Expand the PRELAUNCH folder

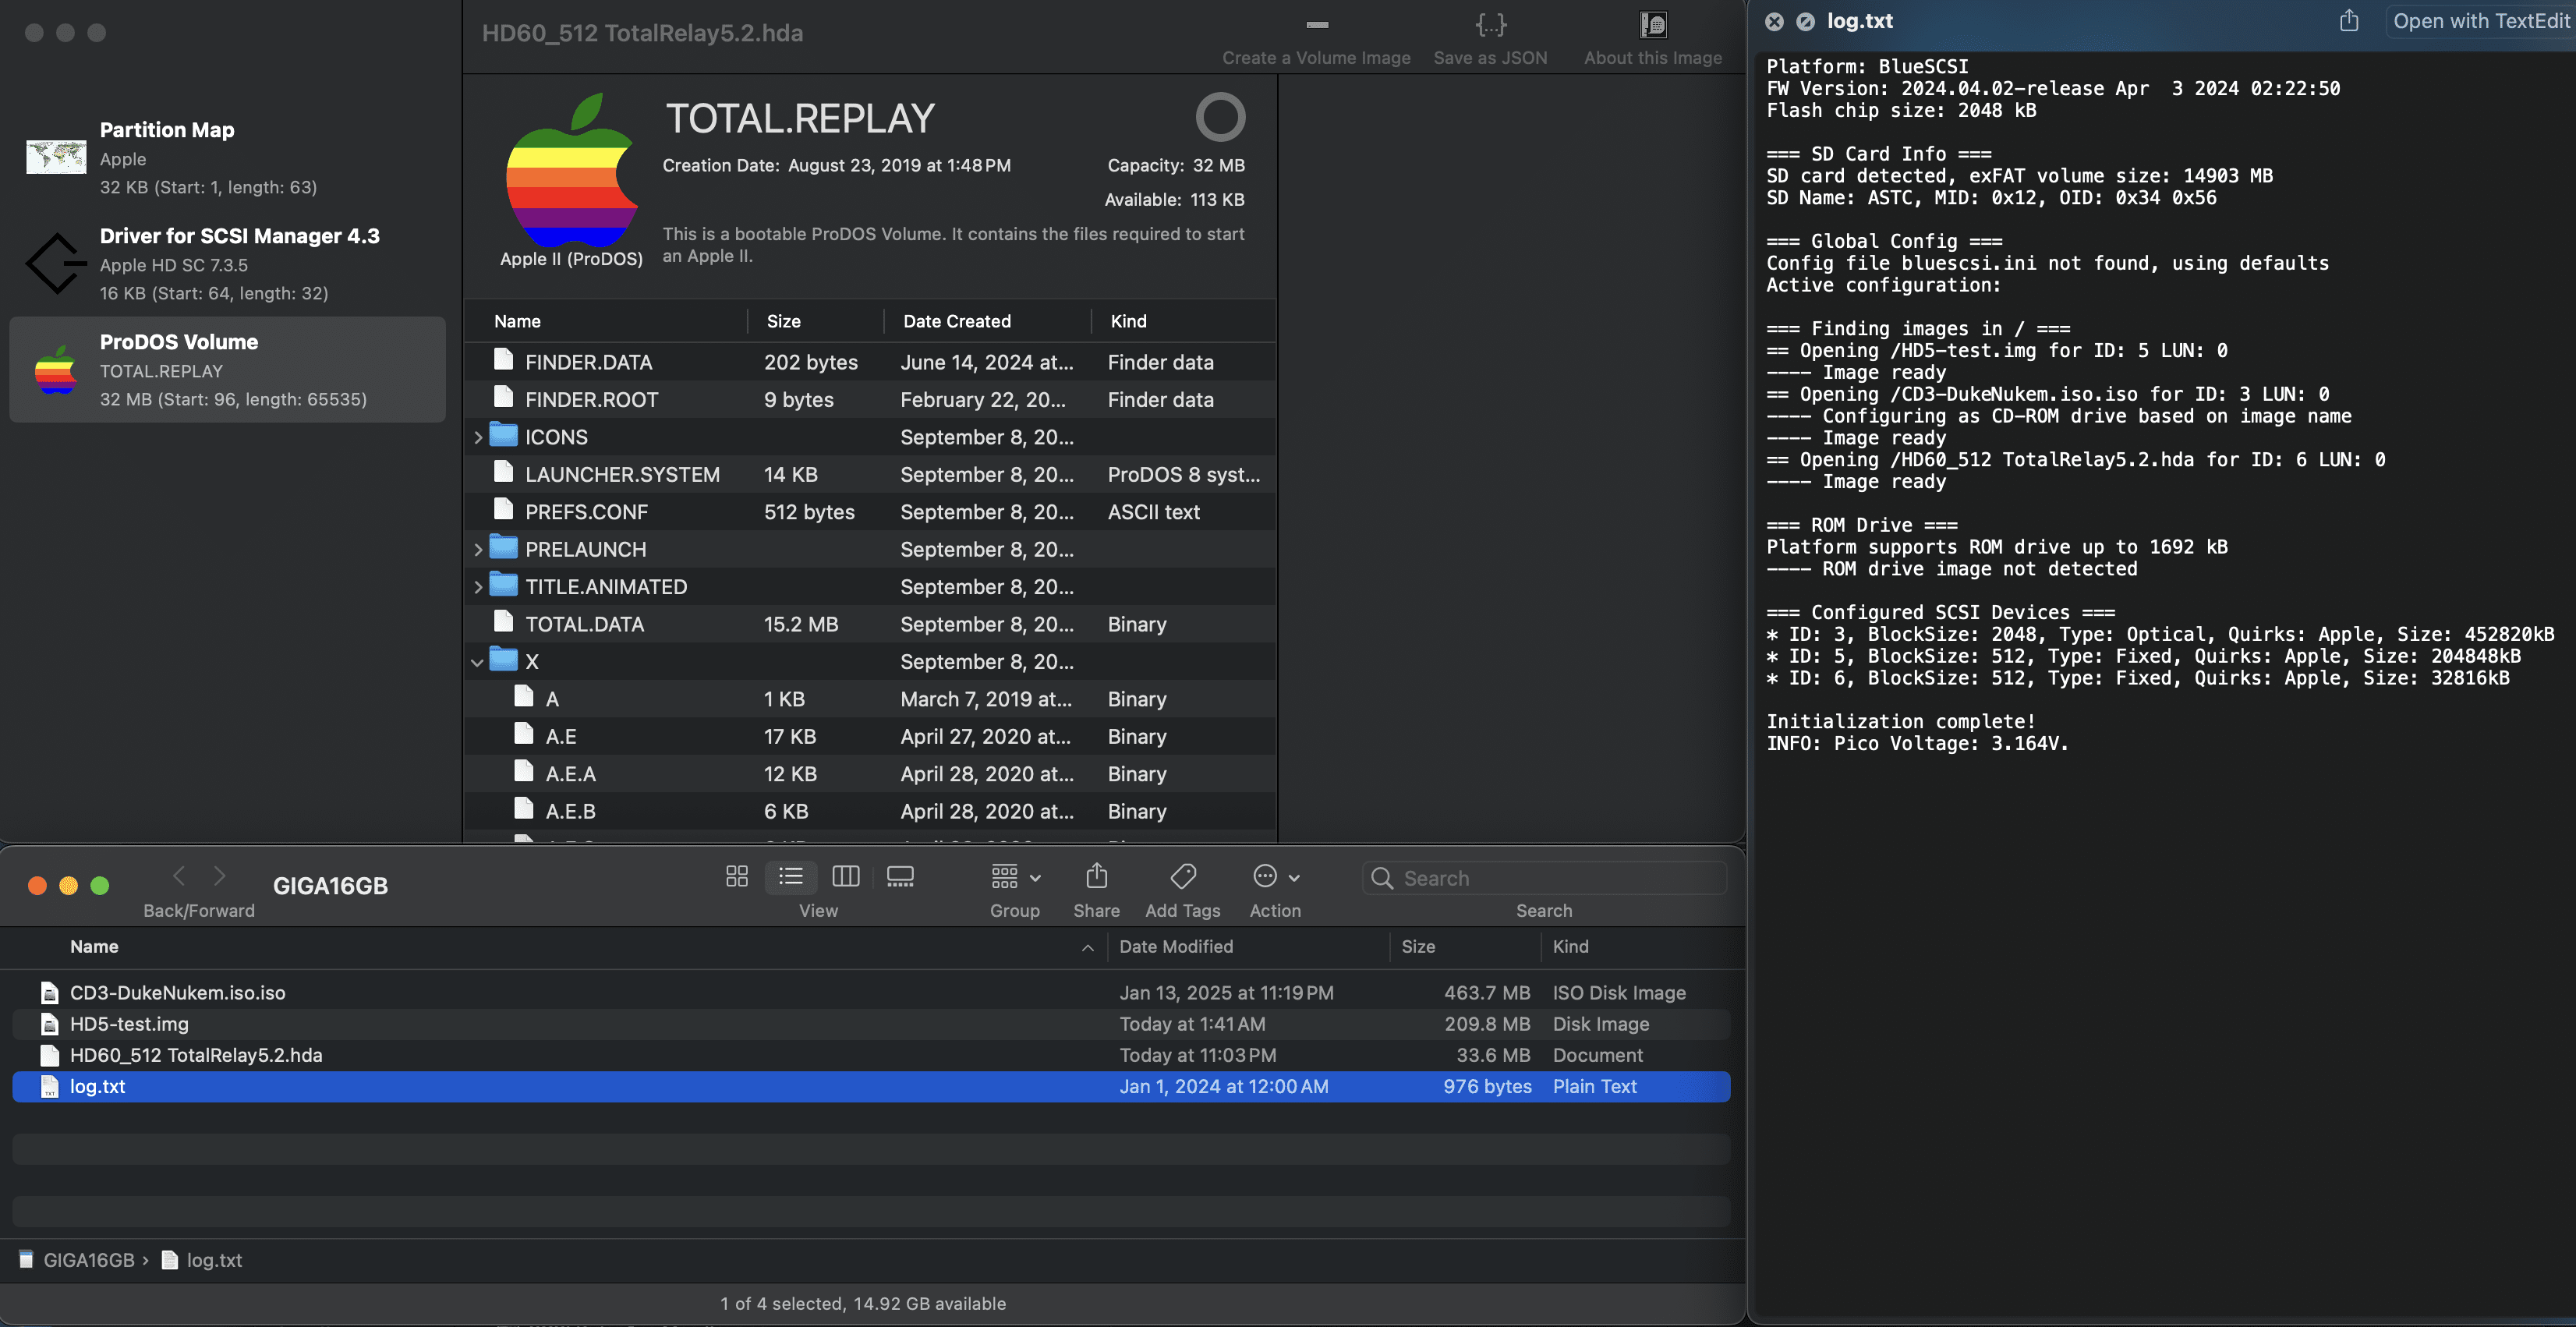click(x=478, y=549)
